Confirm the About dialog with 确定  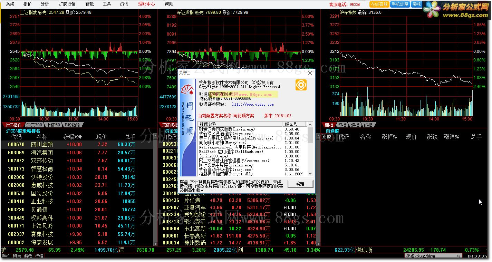(300, 184)
